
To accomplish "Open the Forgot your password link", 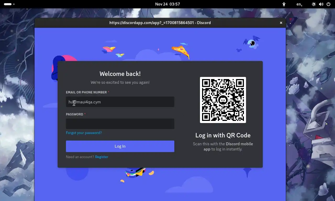I will pos(84,133).
